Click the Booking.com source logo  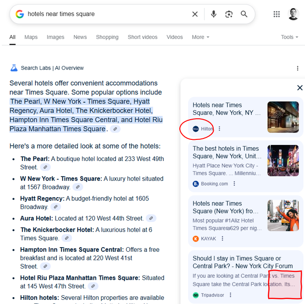(x=196, y=183)
